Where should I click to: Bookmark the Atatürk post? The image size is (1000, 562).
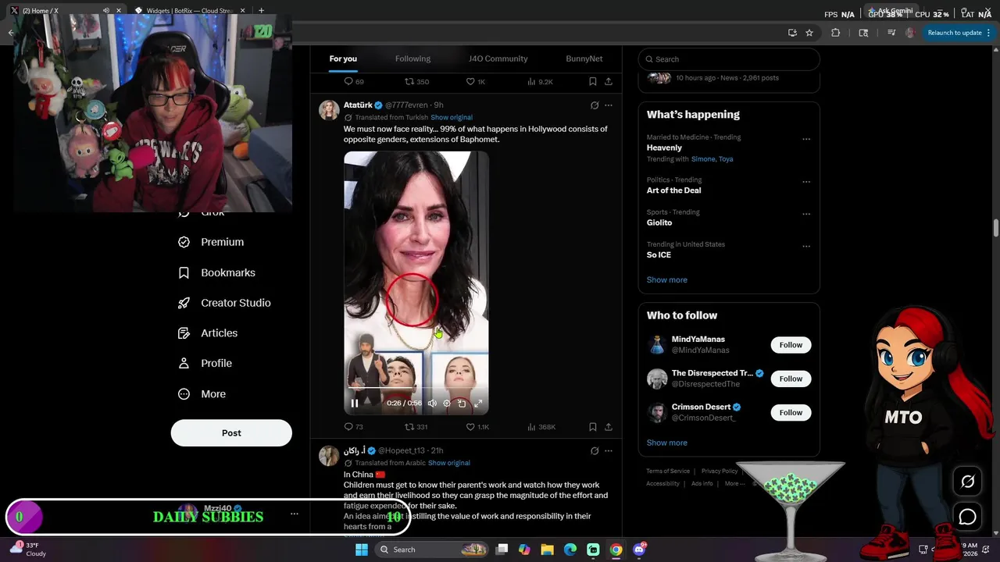593,427
